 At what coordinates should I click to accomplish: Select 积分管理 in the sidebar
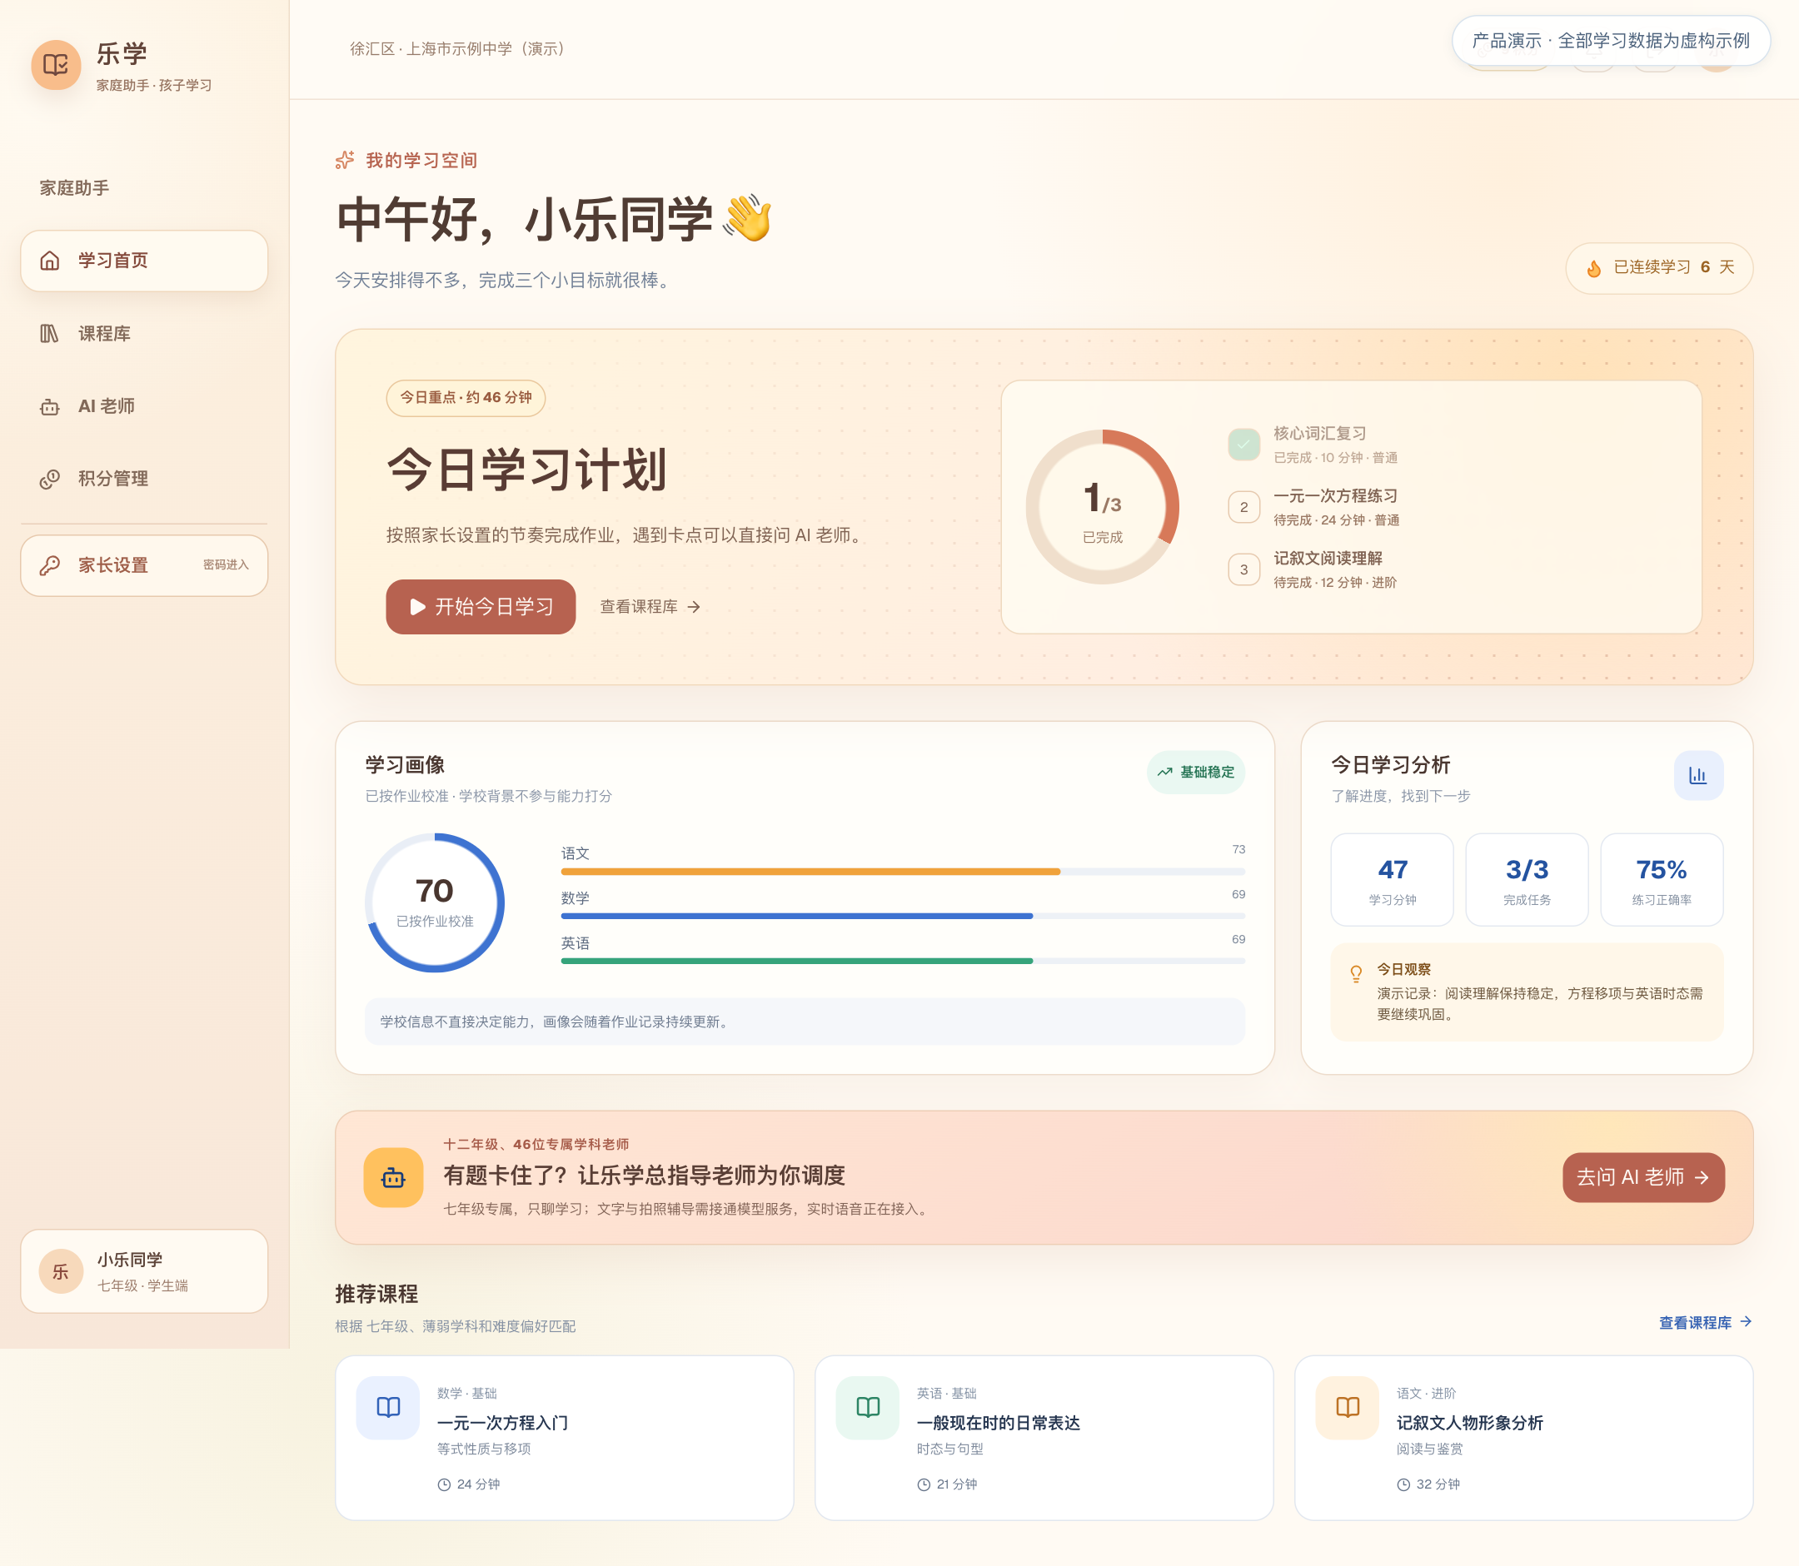pyautogui.click(x=144, y=478)
